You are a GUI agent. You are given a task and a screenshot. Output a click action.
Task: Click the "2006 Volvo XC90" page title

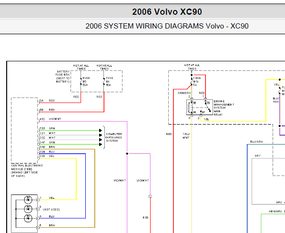[167, 12]
